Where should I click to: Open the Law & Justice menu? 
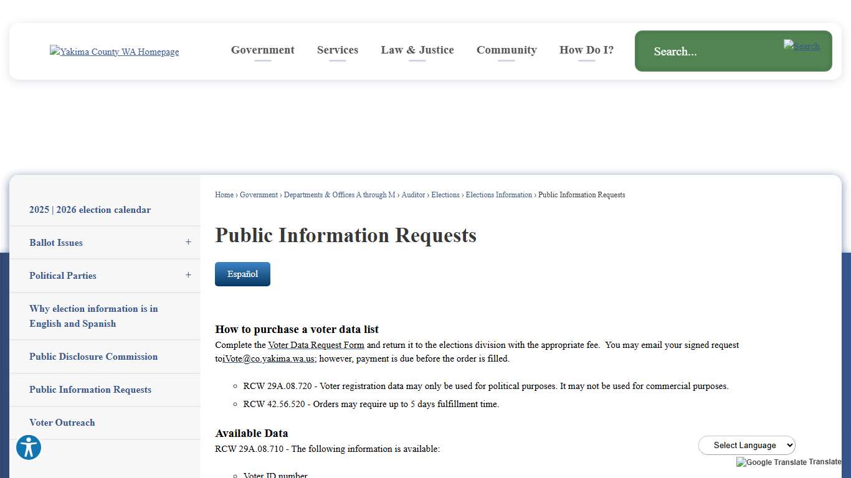(417, 50)
